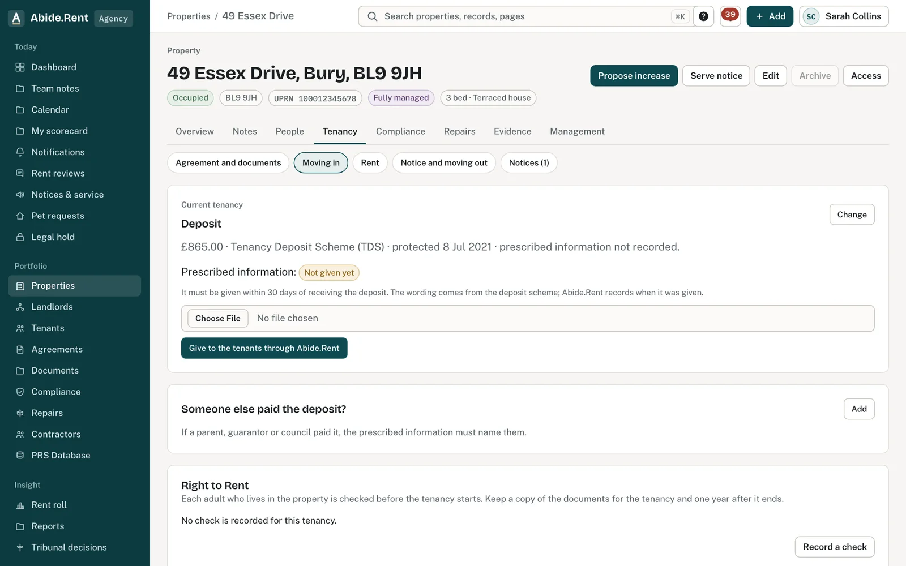Image resolution: width=906 pixels, height=566 pixels.
Task: Click the Notifications bell icon in sidebar
Action: click(x=20, y=152)
